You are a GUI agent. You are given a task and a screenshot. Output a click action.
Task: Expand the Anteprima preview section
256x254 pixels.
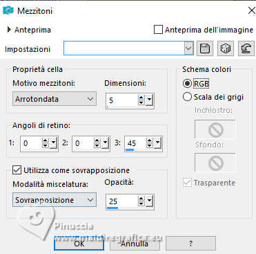(9, 30)
